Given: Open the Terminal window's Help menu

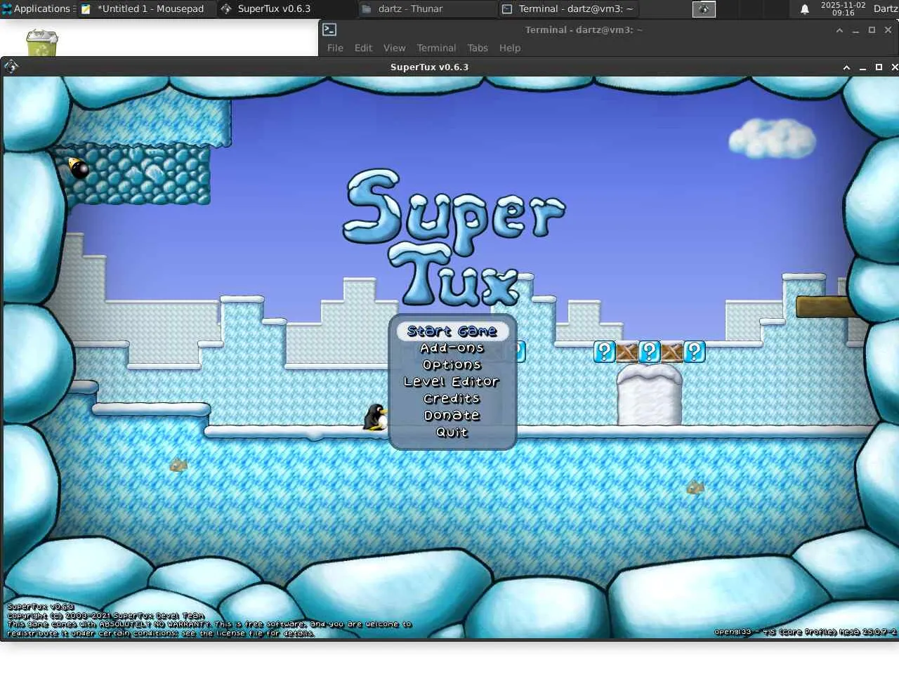Looking at the screenshot, I should tap(510, 48).
